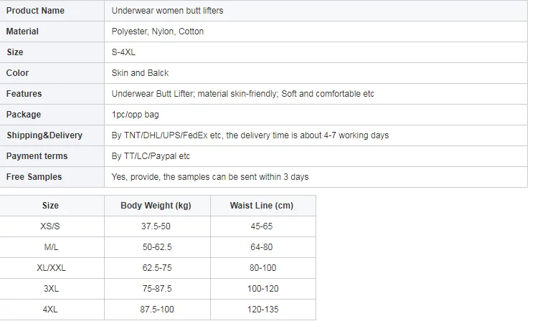This screenshot has height=321, width=535.
Task: Click the Shipping&Delivery label
Action: [44, 135]
